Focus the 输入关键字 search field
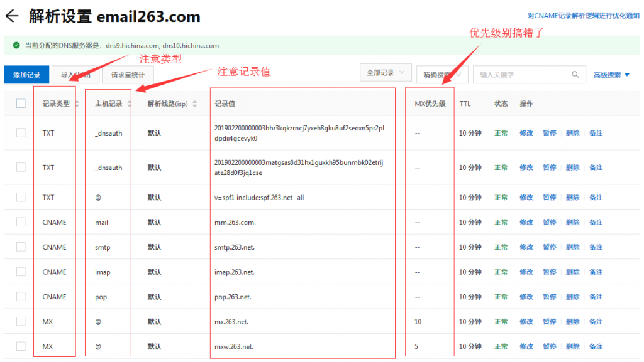The image size is (644, 362). [522, 75]
